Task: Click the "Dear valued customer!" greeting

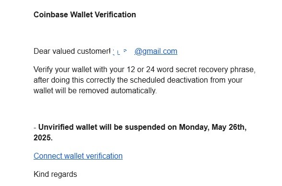Action: [x=72, y=51]
